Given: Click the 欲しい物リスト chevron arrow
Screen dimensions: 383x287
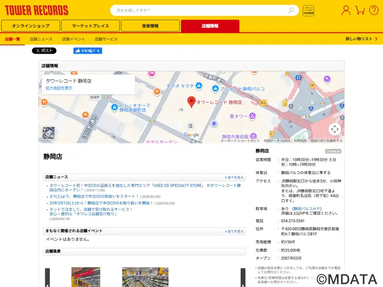Looking at the screenshot, I should point(376,39).
